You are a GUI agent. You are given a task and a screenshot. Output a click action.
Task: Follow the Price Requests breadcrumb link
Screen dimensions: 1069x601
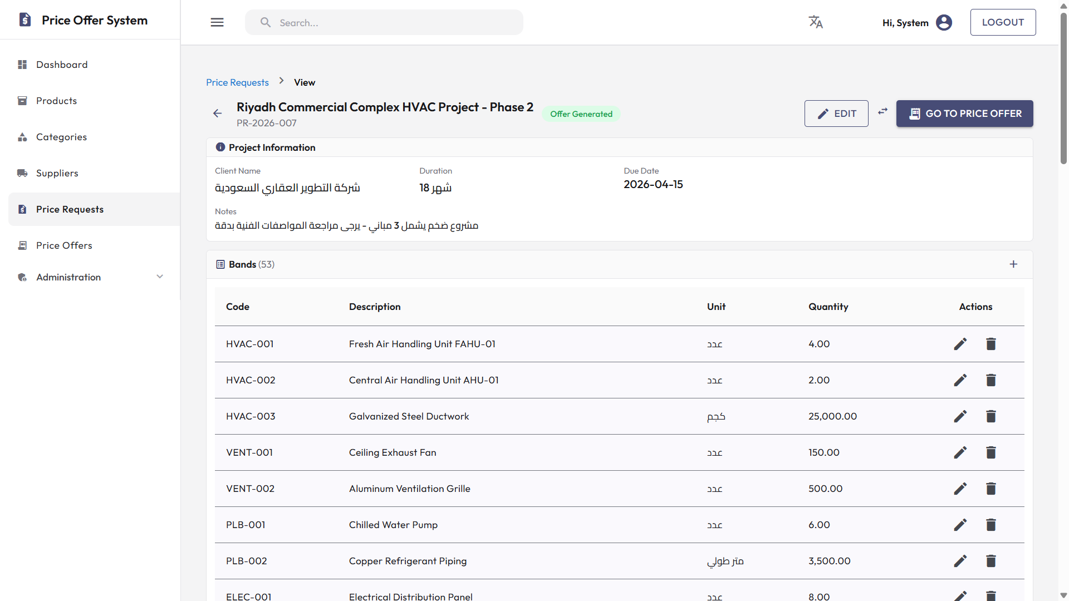pyautogui.click(x=237, y=82)
